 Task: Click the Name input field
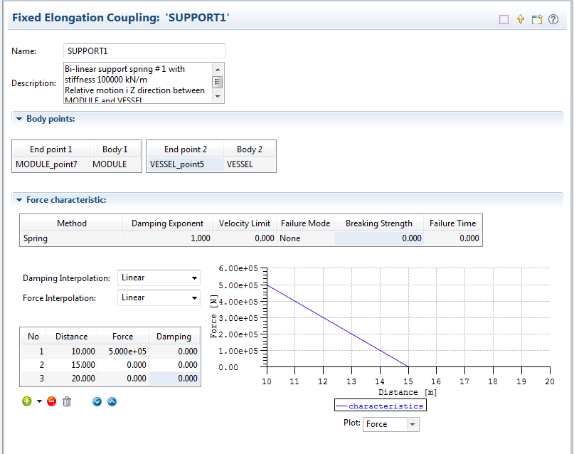[142, 51]
